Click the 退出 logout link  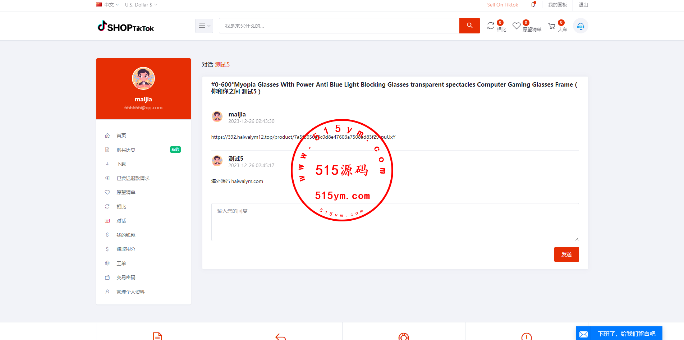coord(583,5)
